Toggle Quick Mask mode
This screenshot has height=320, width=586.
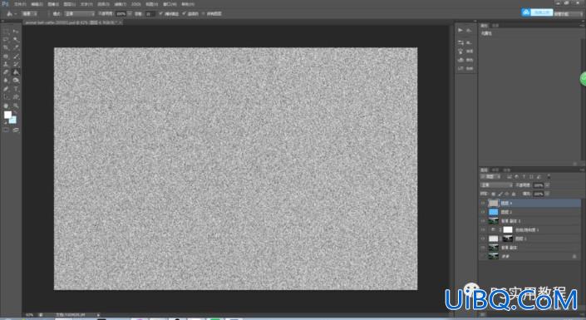point(6,130)
